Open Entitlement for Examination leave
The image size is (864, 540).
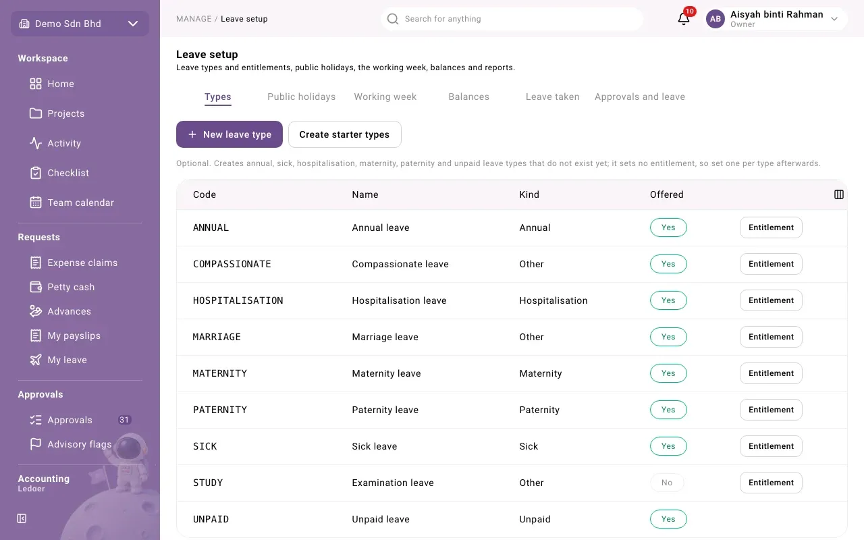(x=771, y=483)
